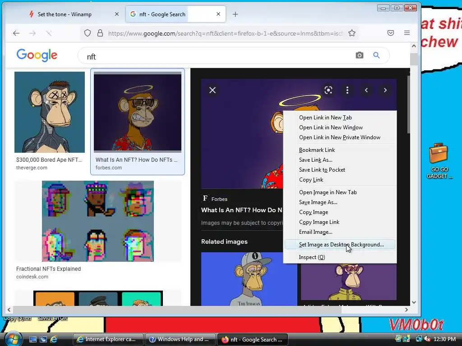Choose 'Open Image in New Tab'
462x346 pixels.
coord(340,192)
